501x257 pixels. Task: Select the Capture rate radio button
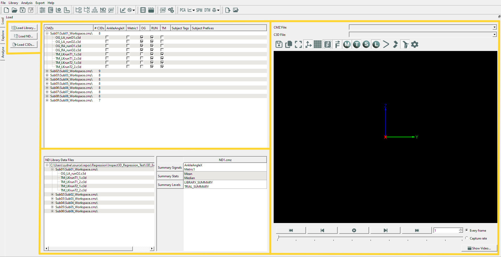pyautogui.click(x=466, y=238)
